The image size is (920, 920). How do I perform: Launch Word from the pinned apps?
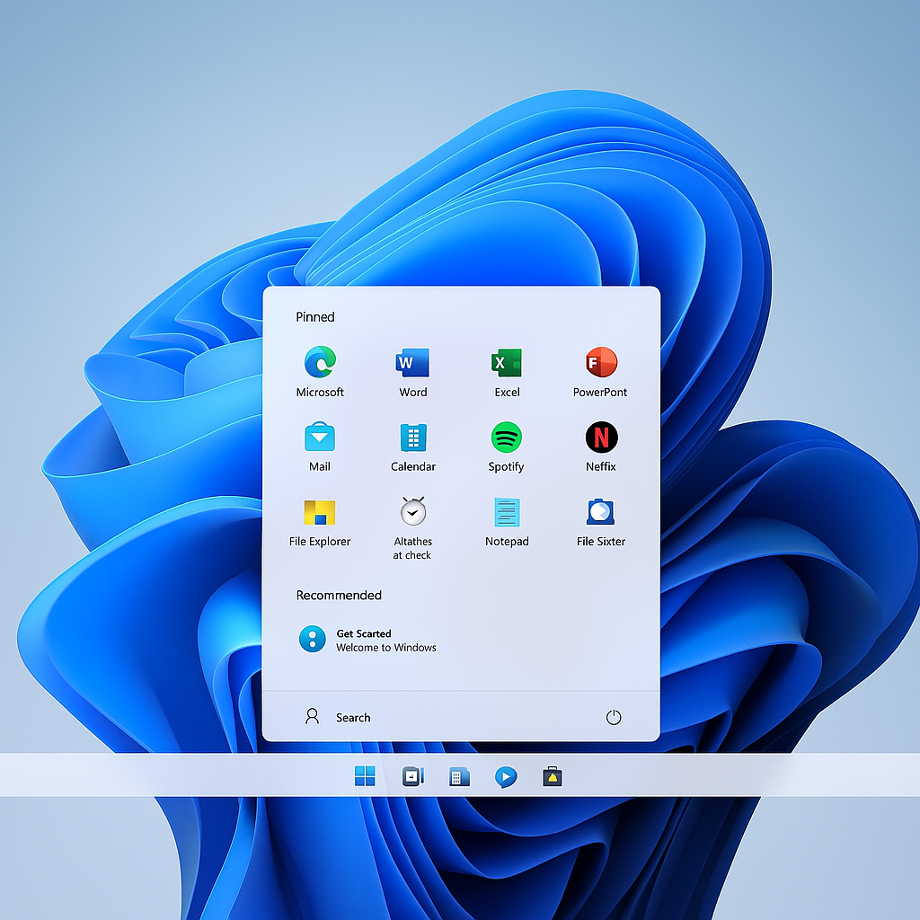[x=412, y=362]
